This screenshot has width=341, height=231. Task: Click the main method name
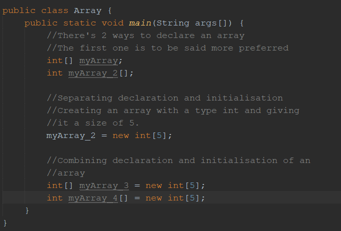140,23
